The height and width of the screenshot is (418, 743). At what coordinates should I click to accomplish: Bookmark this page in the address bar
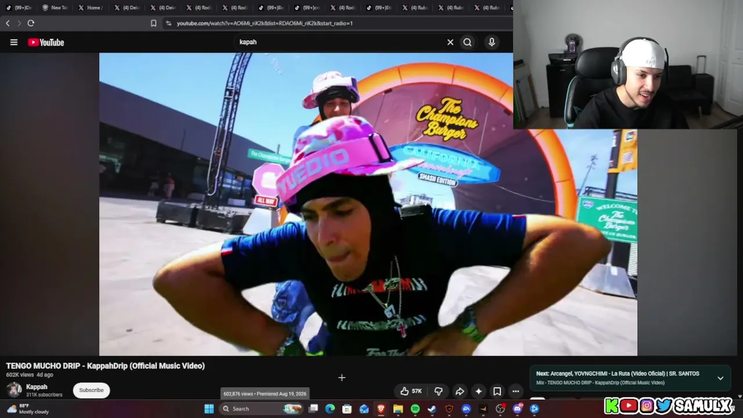[153, 23]
